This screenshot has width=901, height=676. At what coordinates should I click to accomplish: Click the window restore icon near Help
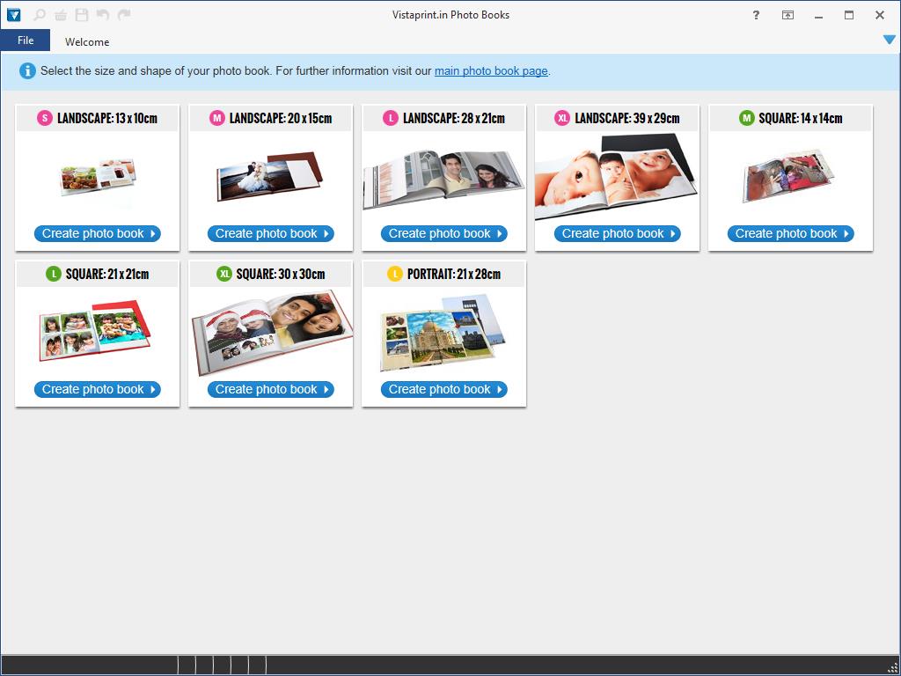pos(787,15)
